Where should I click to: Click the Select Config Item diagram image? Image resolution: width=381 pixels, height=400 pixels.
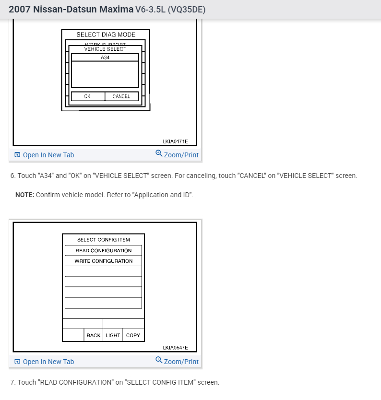tap(105, 287)
